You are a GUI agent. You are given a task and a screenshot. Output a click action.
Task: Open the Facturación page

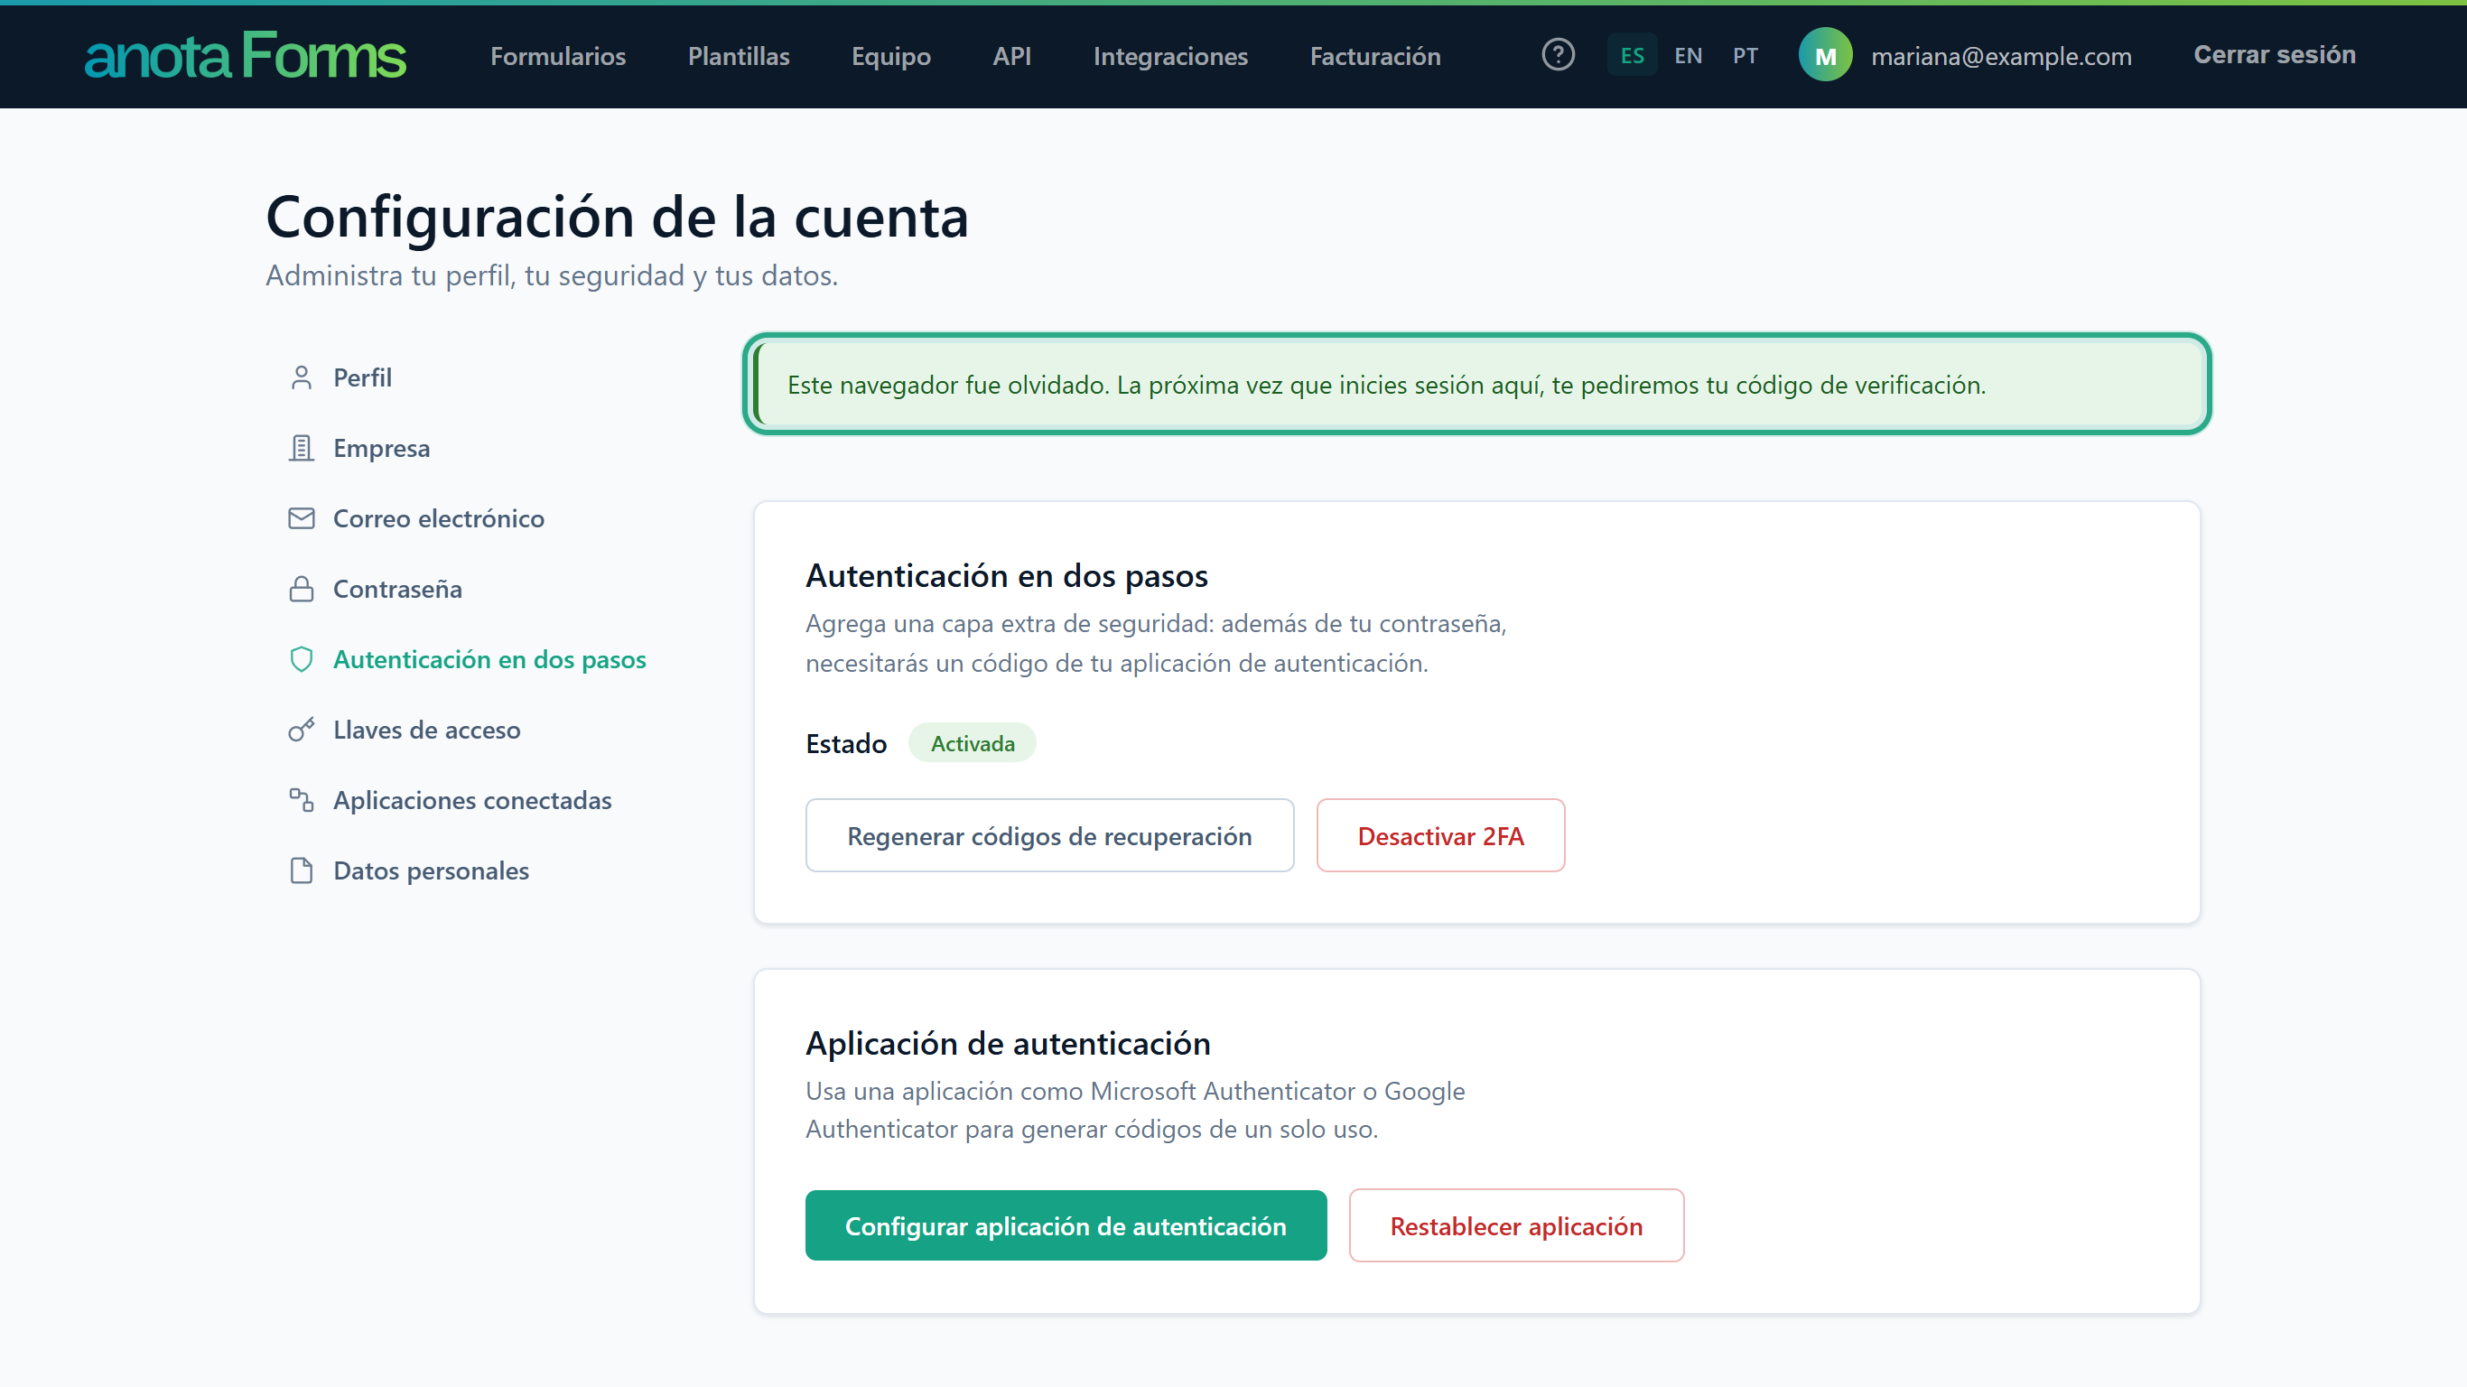(1375, 56)
